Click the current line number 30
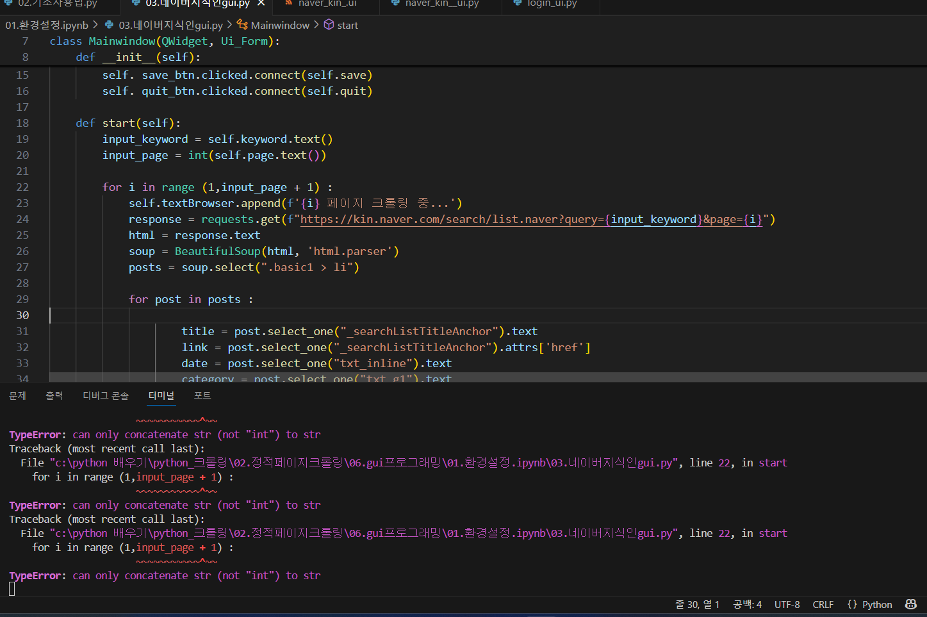 pyautogui.click(x=22, y=315)
